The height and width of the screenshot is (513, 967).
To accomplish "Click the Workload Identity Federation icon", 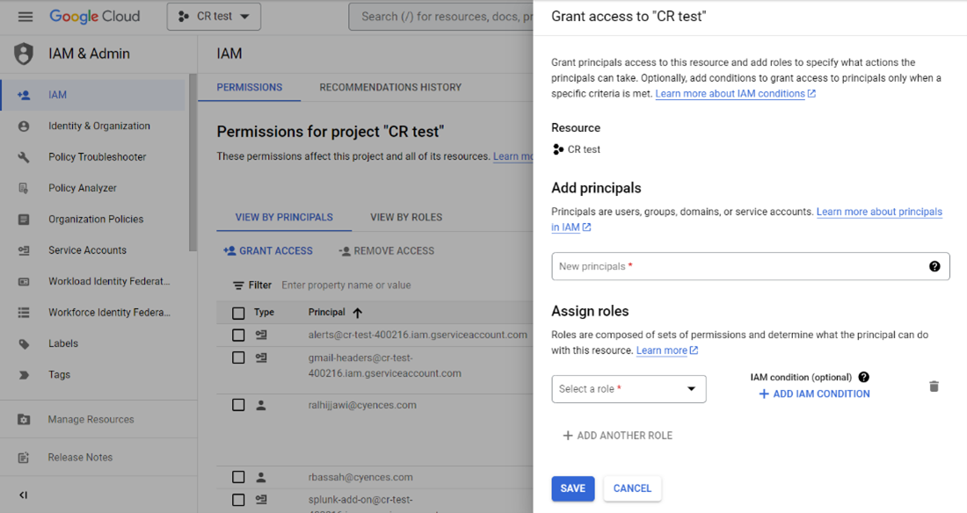I will click(24, 281).
